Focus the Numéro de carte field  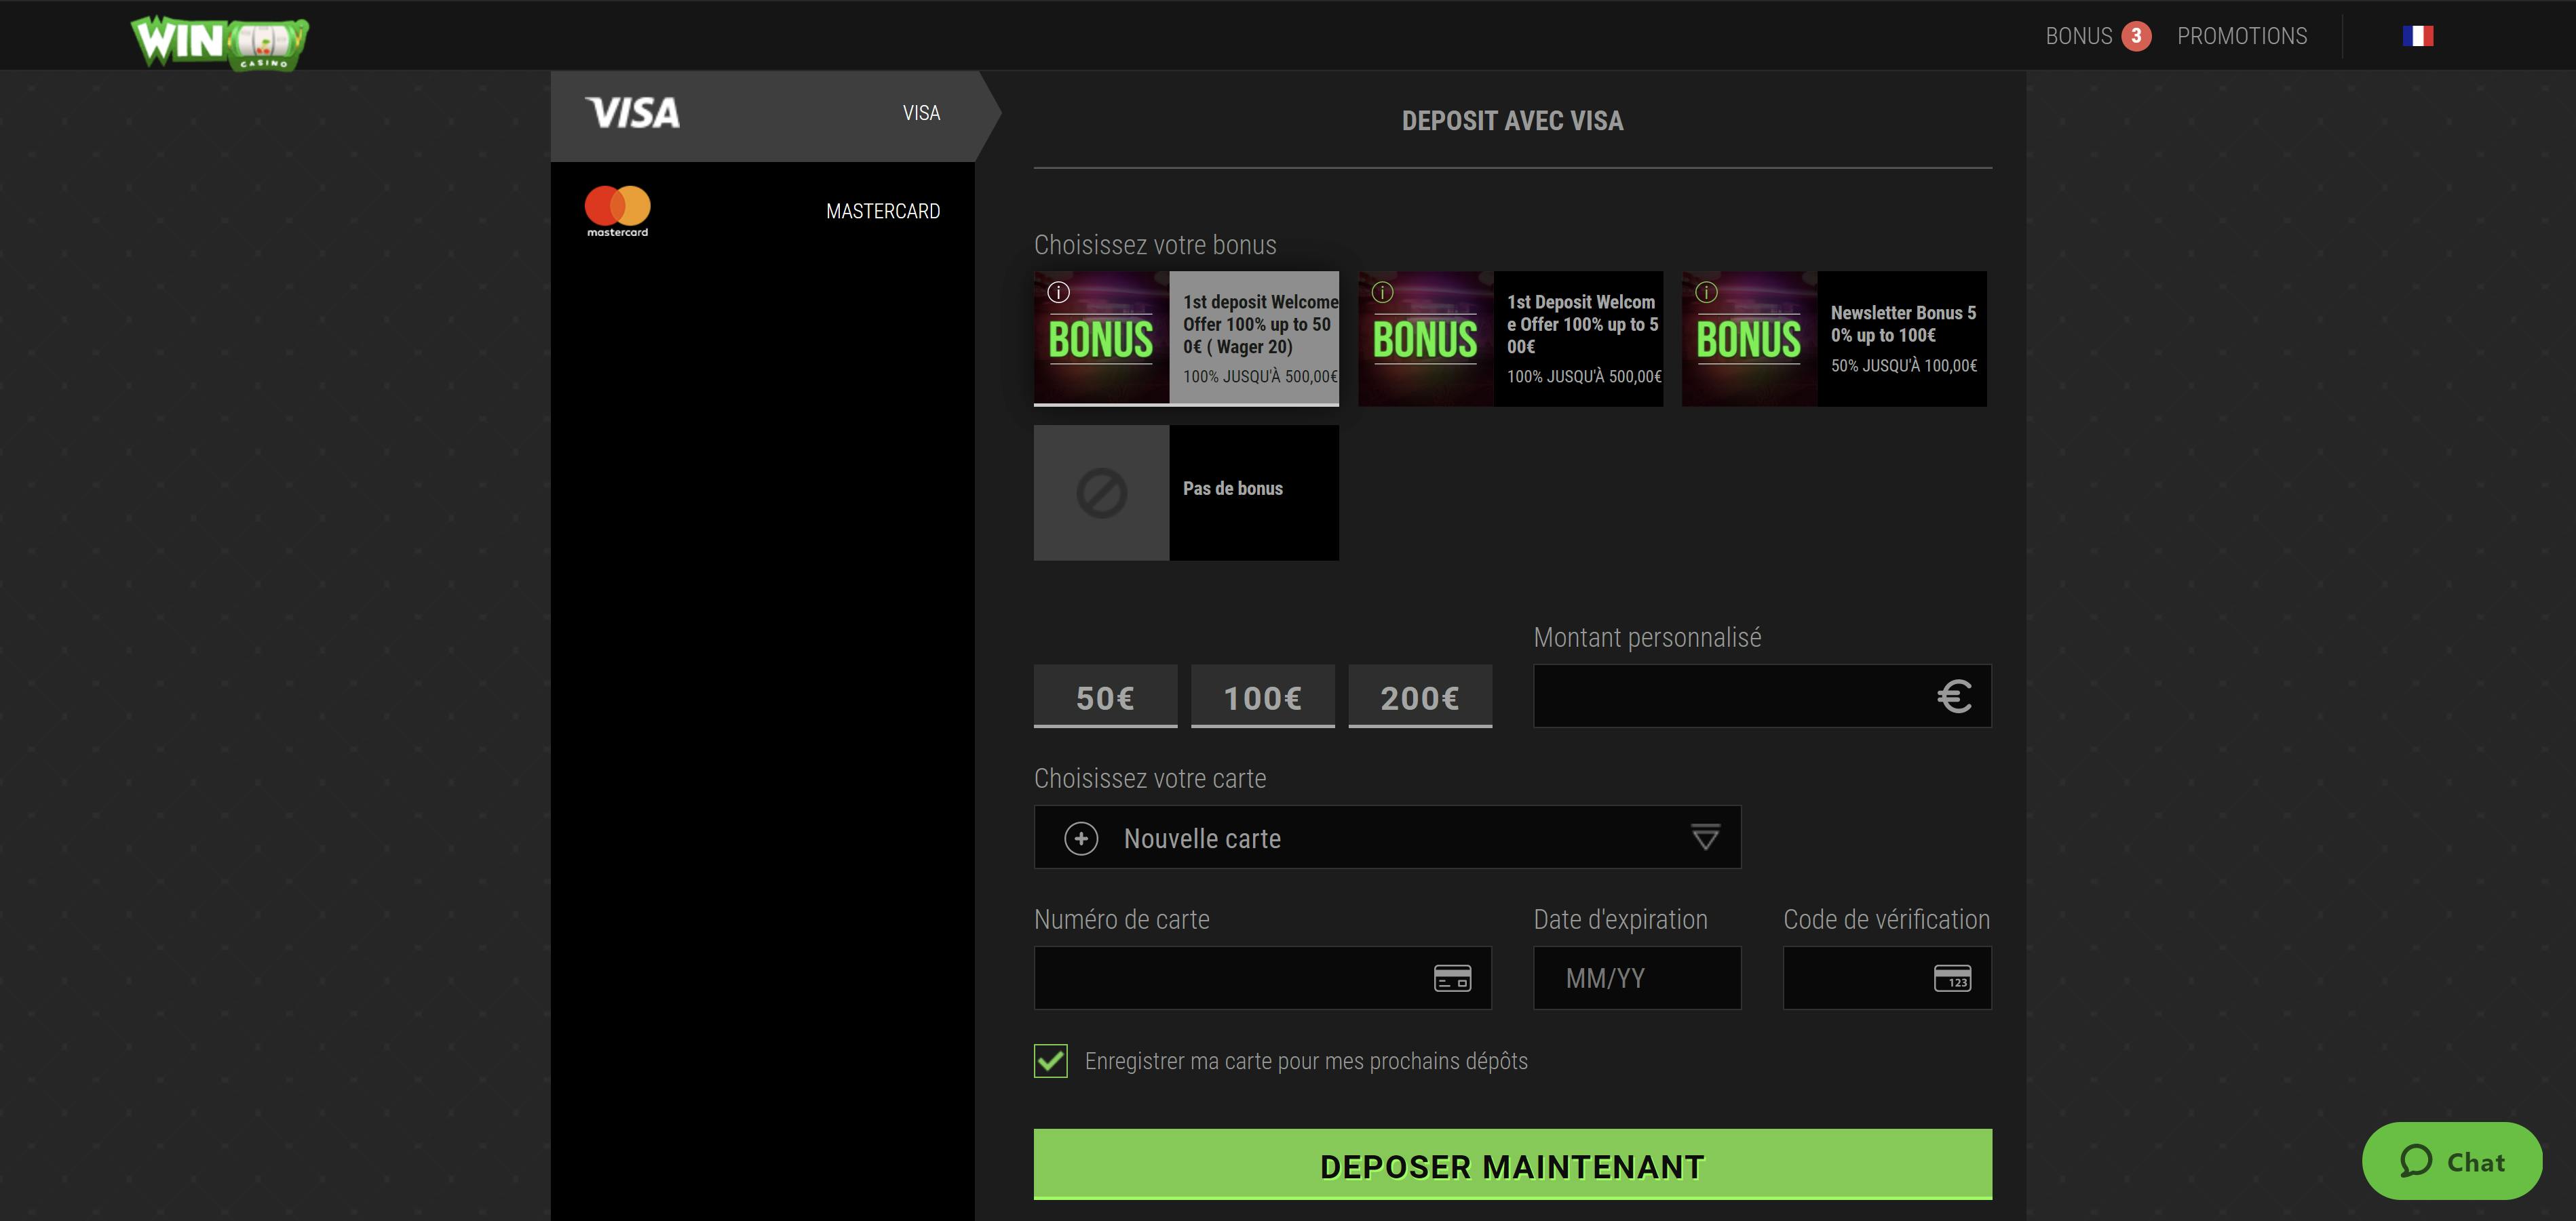point(1262,978)
